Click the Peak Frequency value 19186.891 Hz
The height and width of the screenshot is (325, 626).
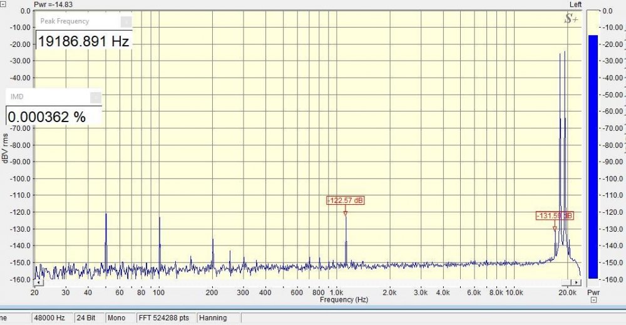tap(83, 42)
